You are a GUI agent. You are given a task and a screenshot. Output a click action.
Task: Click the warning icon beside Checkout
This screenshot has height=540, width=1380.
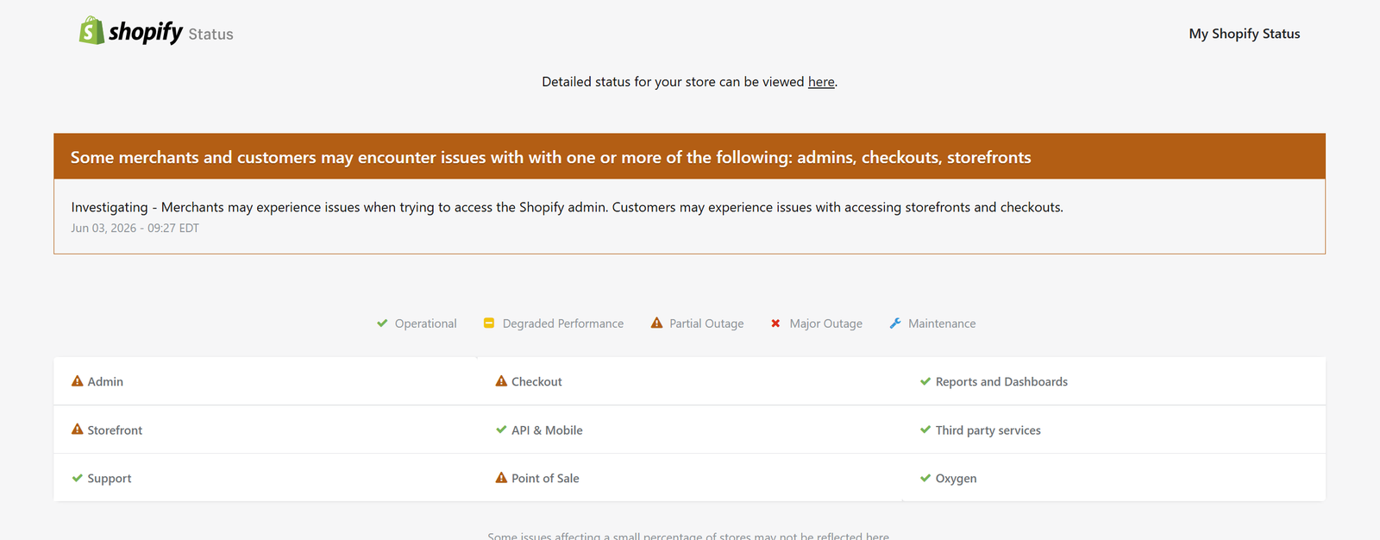(501, 381)
